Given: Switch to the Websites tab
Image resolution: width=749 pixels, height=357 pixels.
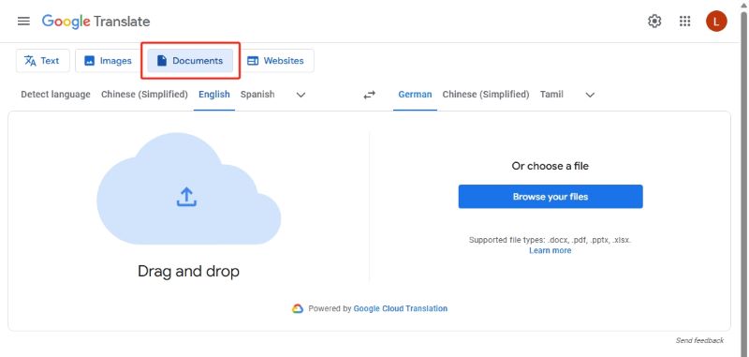Looking at the screenshot, I should coord(276,61).
